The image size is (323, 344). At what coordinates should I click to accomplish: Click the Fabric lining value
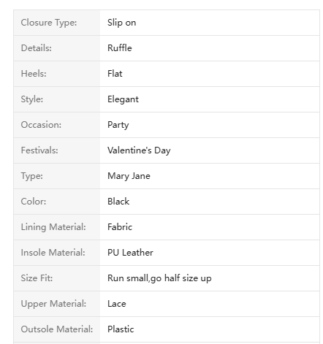[x=120, y=227]
